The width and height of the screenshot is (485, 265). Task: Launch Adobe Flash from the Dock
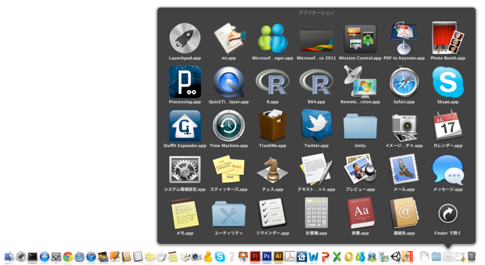point(255,257)
